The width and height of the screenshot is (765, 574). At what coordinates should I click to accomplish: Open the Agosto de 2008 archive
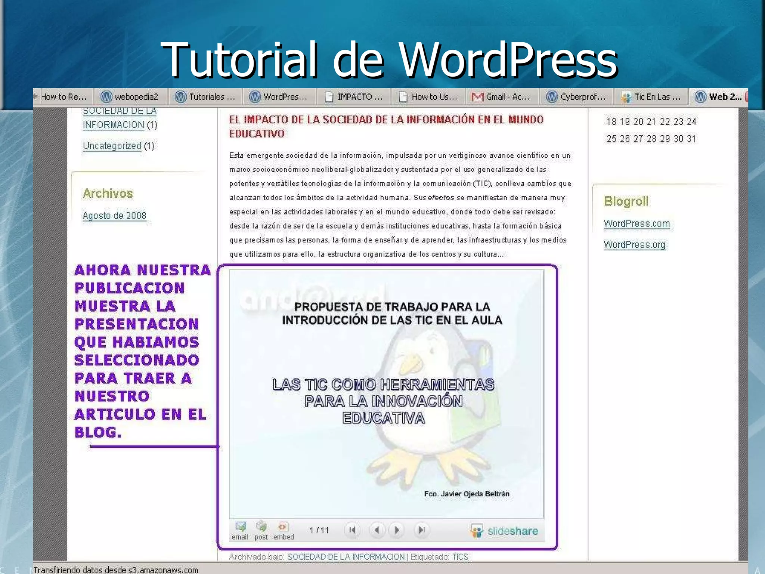tap(114, 216)
